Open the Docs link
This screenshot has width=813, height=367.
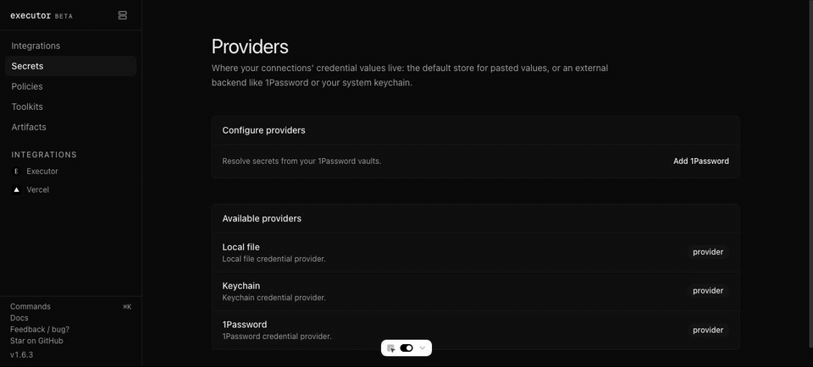19,318
